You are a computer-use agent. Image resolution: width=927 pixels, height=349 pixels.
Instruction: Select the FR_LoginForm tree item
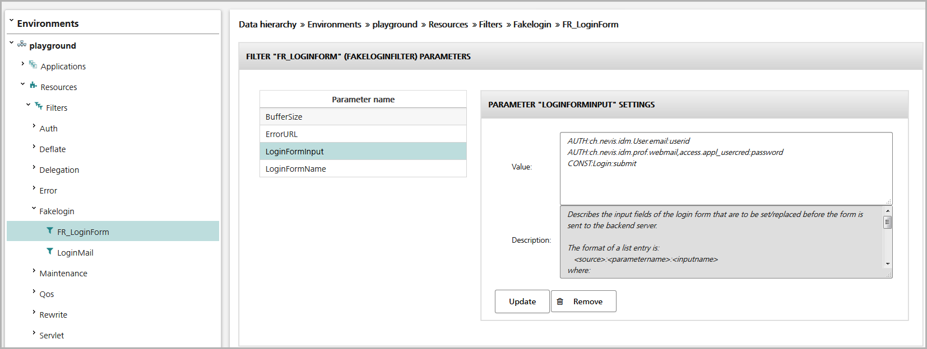[113, 232]
